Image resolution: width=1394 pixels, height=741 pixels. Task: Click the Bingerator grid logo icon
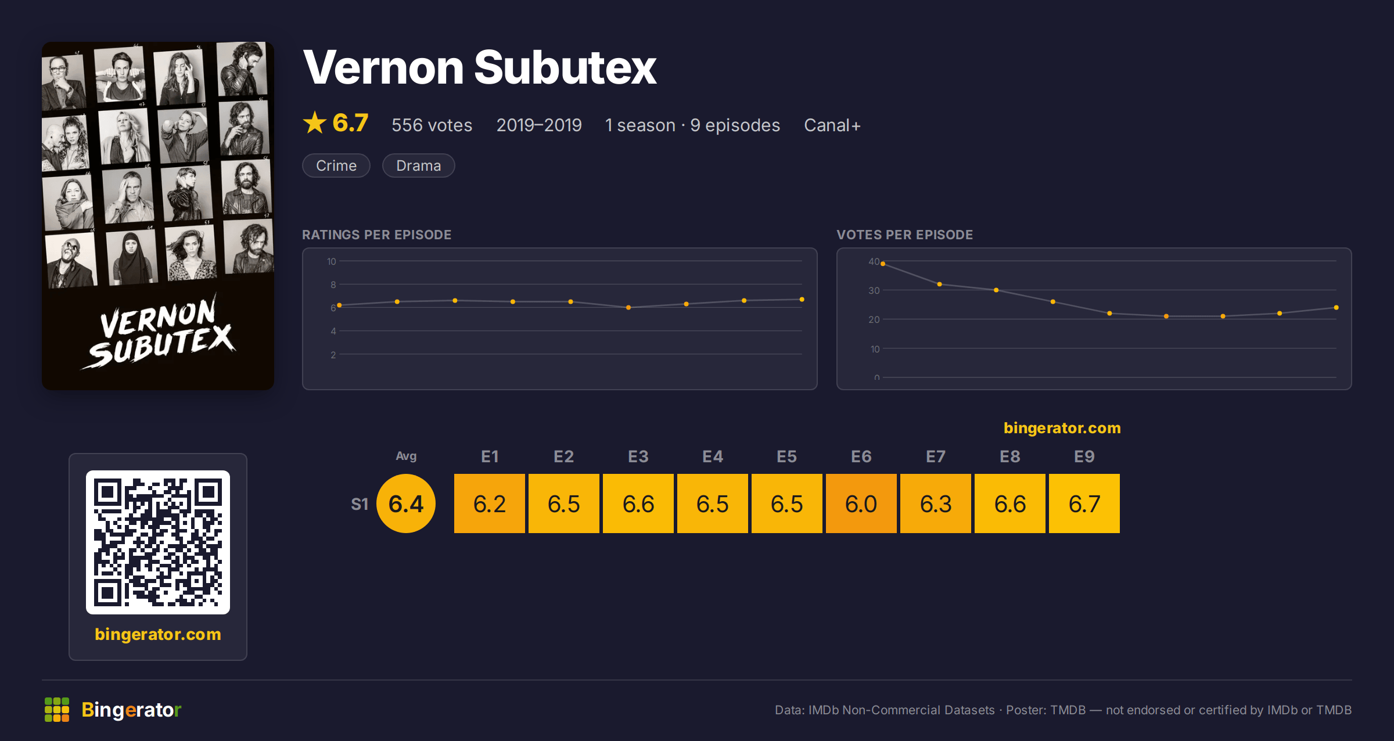click(x=57, y=710)
